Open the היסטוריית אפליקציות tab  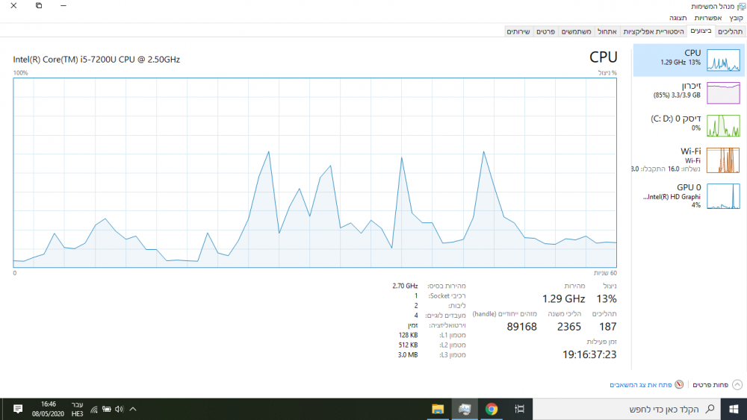tap(653, 31)
